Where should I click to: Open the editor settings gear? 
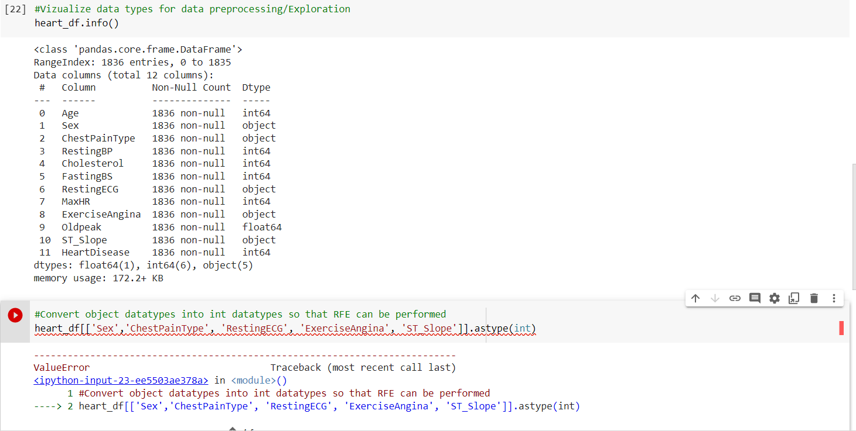click(x=775, y=298)
